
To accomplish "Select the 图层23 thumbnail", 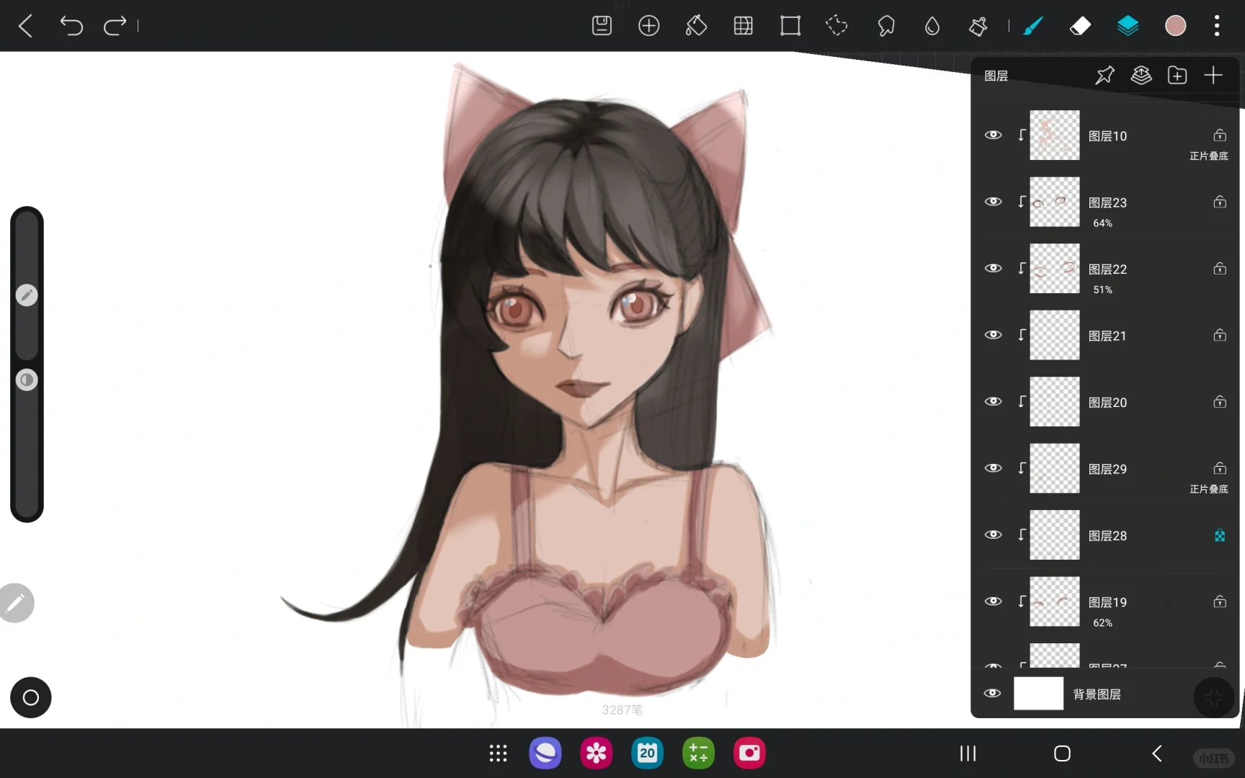I will click(1055, 202).
